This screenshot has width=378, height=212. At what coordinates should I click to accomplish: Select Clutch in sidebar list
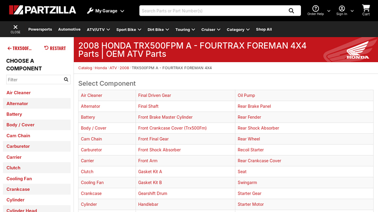[x=13, y=168]
